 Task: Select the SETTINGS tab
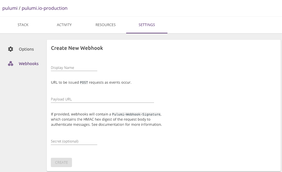147,25
